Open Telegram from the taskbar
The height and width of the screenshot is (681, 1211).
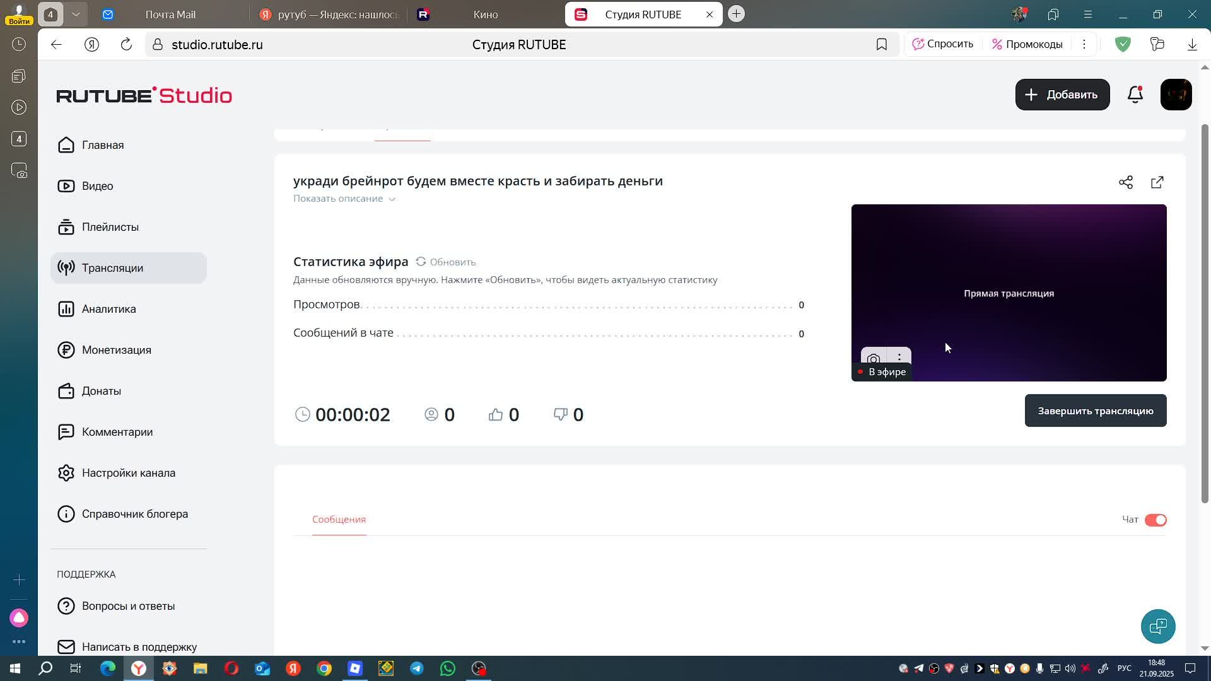417,668
